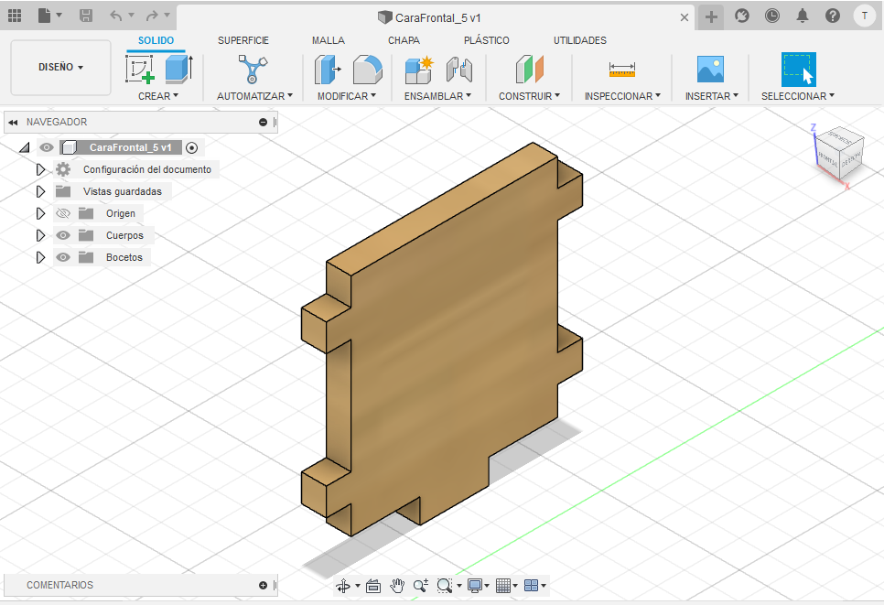Switch to the SUPERFICIE tab
884x605 pixels.
tap(243, 40)
